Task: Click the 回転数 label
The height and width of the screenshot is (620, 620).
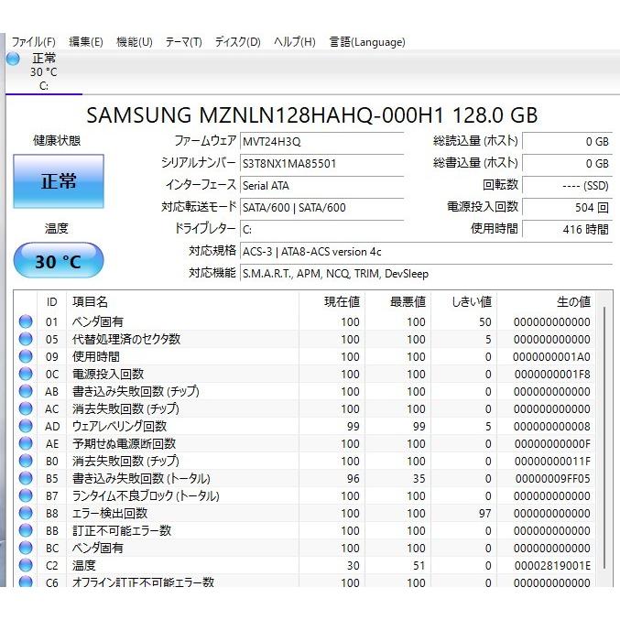Action: coord(500,185)
